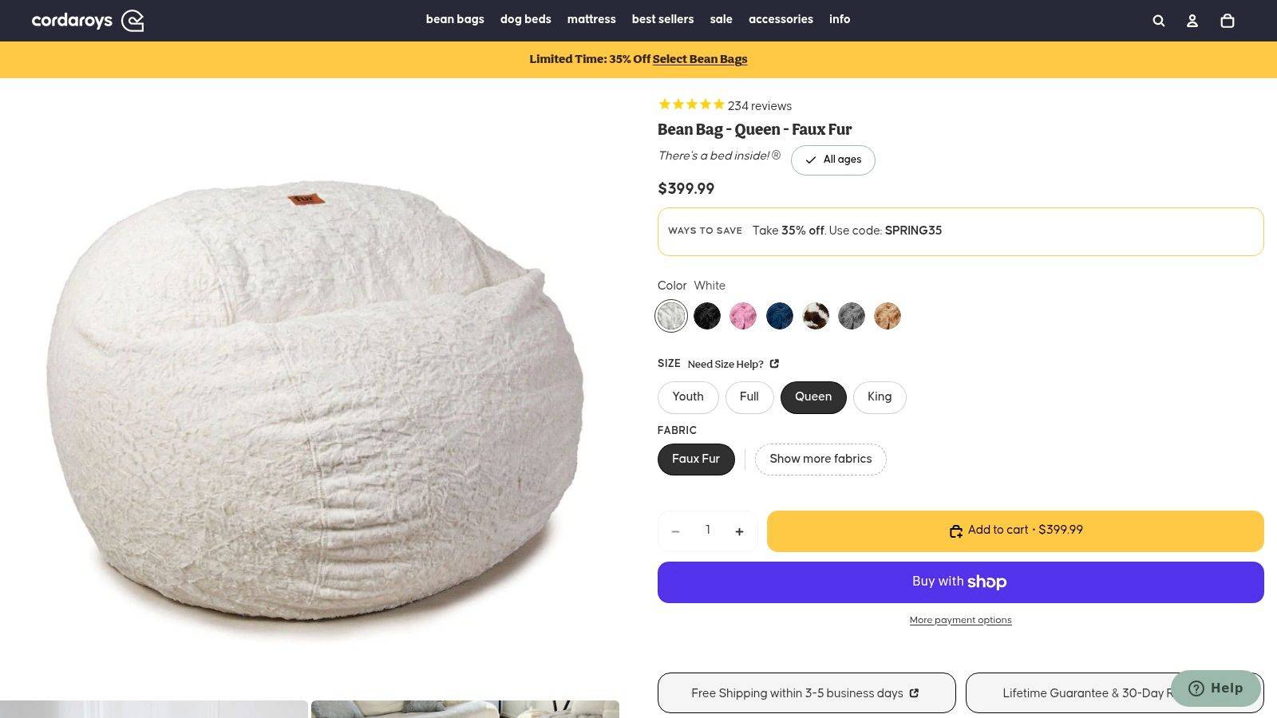Open the shopping cart icon
This screenshot has width=1277, height=718.
[x=1227, y=20]
